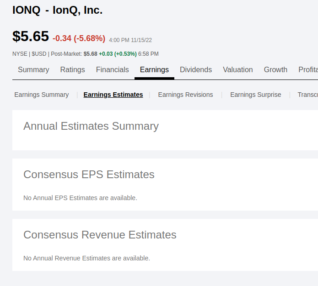Click the Consensus Revenue Estimates heading
The image size is (318, 286).
point(100,235)
